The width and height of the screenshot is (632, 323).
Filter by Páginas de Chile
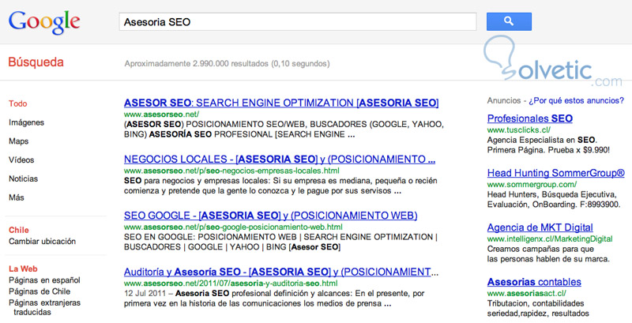[39, 291]
